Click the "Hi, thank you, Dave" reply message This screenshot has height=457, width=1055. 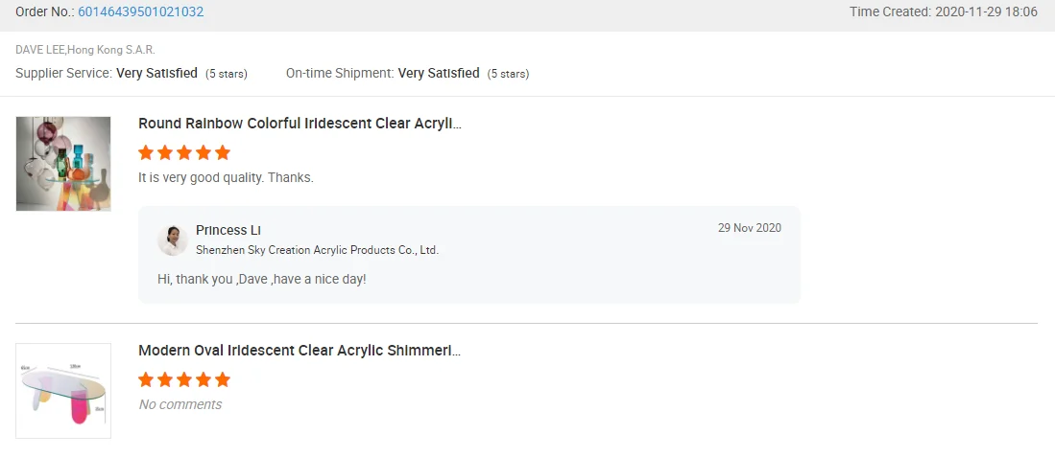261,279
